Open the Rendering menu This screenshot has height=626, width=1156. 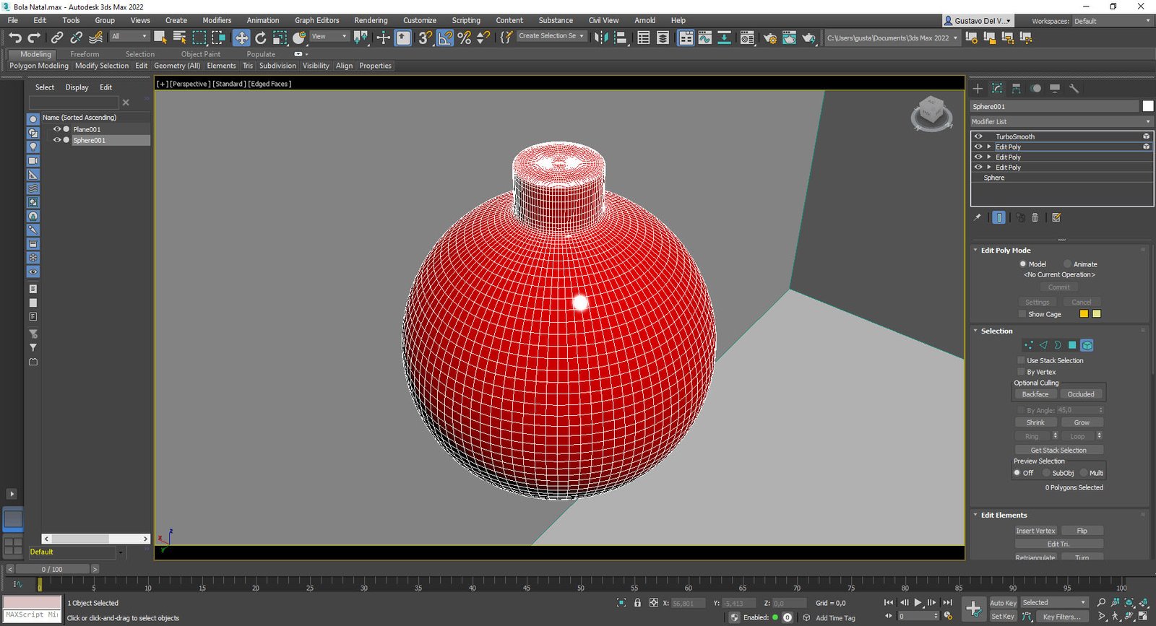pos(371,20)
